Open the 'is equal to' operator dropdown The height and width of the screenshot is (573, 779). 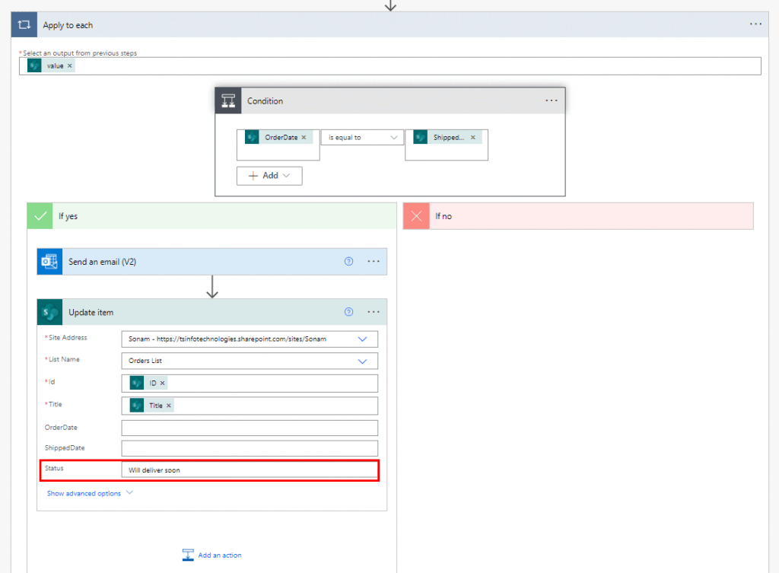[362, 137]
